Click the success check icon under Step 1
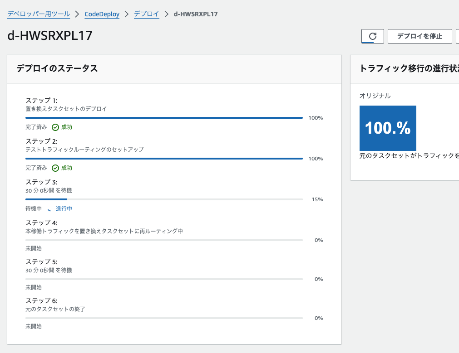The height and width of the screenshot is (353, 459). click(x=55, y=127)
